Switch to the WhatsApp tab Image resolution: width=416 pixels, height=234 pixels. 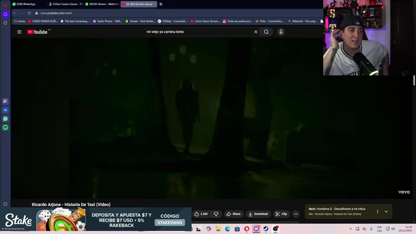29,4
